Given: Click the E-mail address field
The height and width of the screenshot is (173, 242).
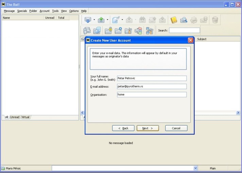Looking at the screenshot, I should (152, 86).
